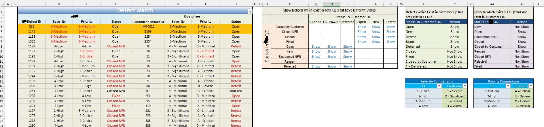Click Show for Rejected row under Deferred column
The width and height of the screenshot is (544, 127).
pyautogui.click(x=347, y=66)
